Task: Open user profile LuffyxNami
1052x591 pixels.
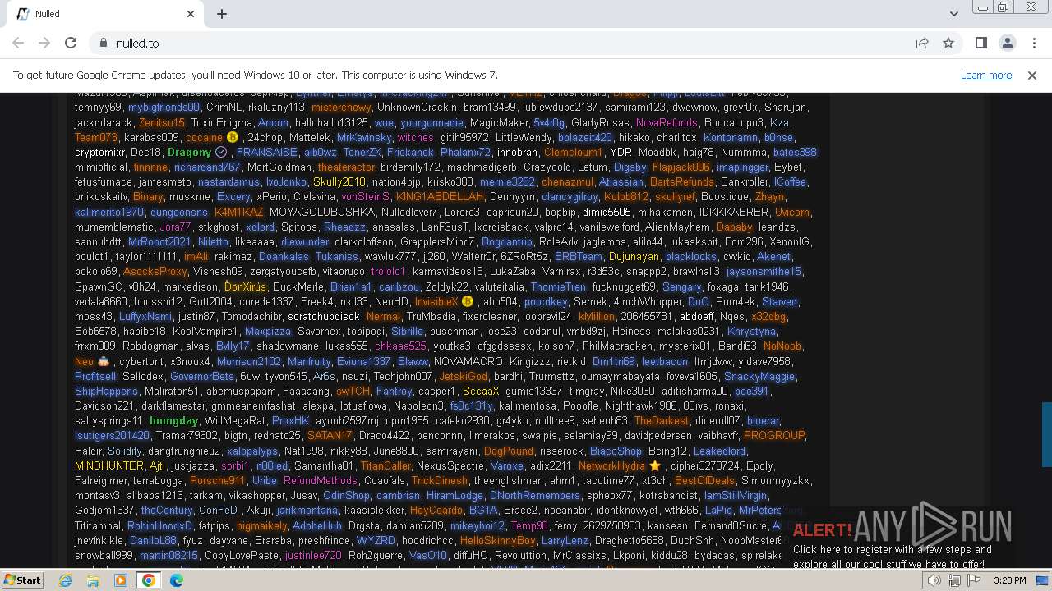Action: click(x=145, y=316)
